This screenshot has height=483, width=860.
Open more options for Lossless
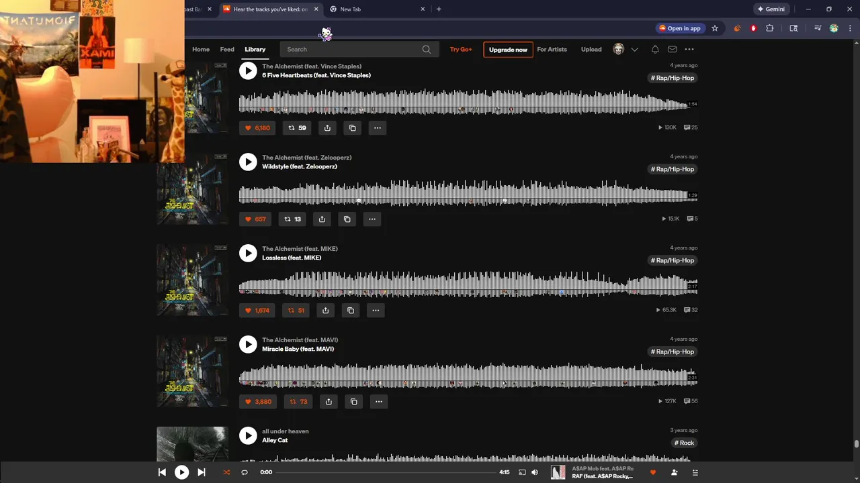tap(375, 310)
